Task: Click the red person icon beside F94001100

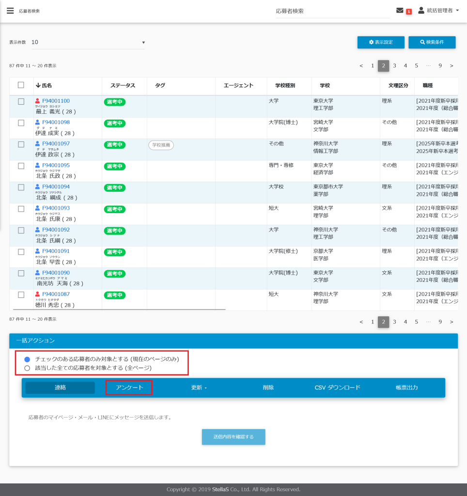Action: (38, 101)
